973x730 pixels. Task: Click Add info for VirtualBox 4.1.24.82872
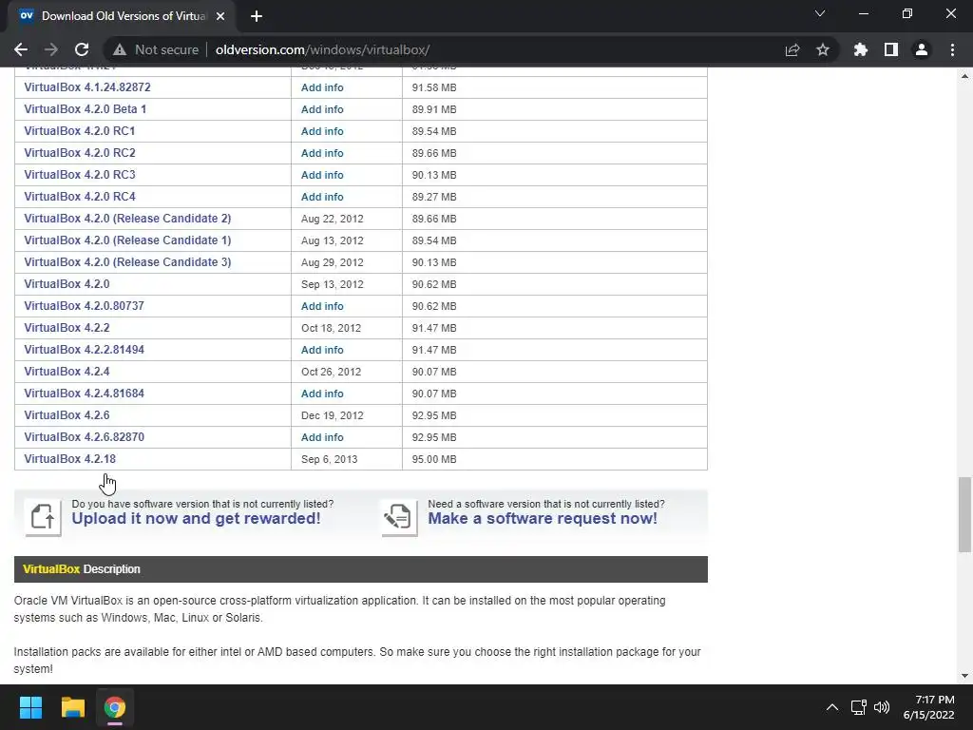click(x=322, y=87)
